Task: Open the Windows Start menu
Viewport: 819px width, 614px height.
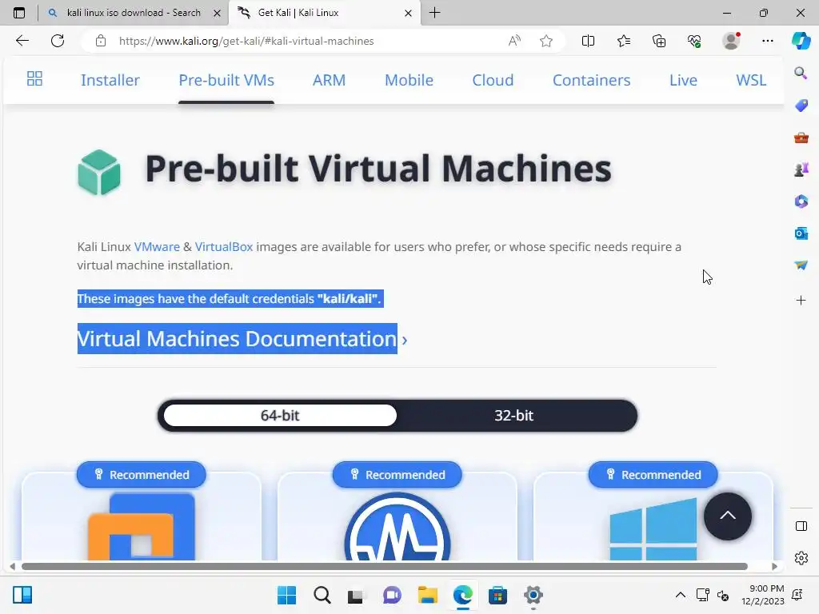Action: (x=287, y=595)
